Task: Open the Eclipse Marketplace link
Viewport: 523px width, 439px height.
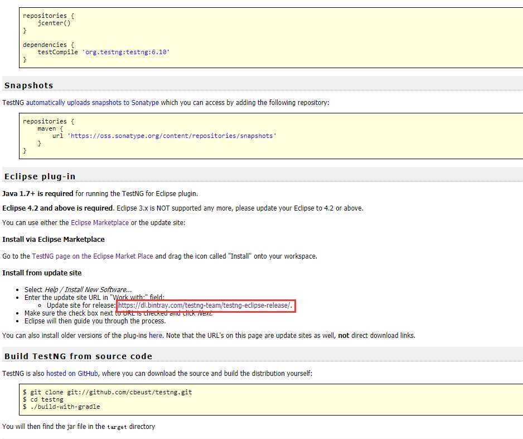Action: click(100, 222)
